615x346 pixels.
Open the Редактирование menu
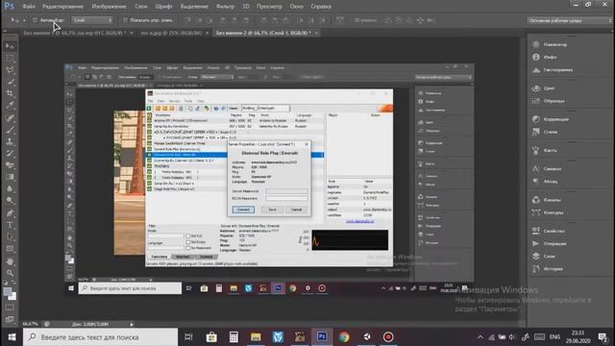[x=62, y=7]
